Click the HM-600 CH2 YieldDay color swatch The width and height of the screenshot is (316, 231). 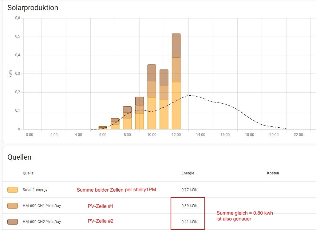[x=13, y=222]
